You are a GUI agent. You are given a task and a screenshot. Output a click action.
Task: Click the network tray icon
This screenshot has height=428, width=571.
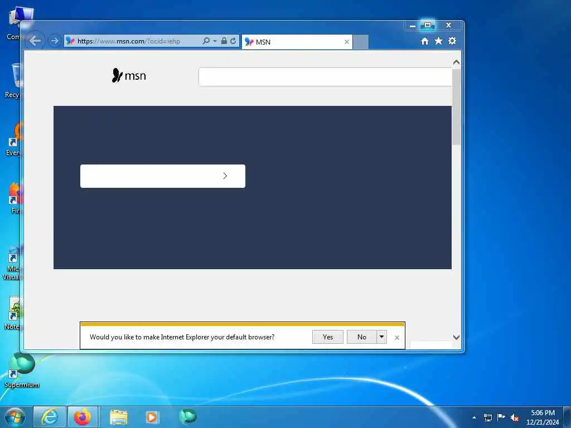(488, 418)
